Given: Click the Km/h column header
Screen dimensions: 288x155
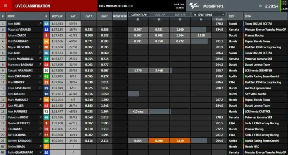Looking at the screenshot, I should [x=219, y=19].
